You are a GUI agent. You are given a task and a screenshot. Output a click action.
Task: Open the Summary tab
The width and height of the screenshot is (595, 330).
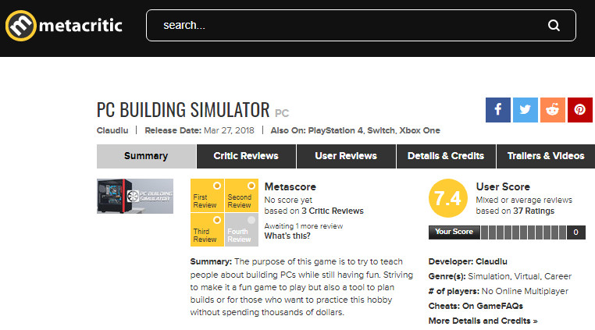tap(146, 156)
